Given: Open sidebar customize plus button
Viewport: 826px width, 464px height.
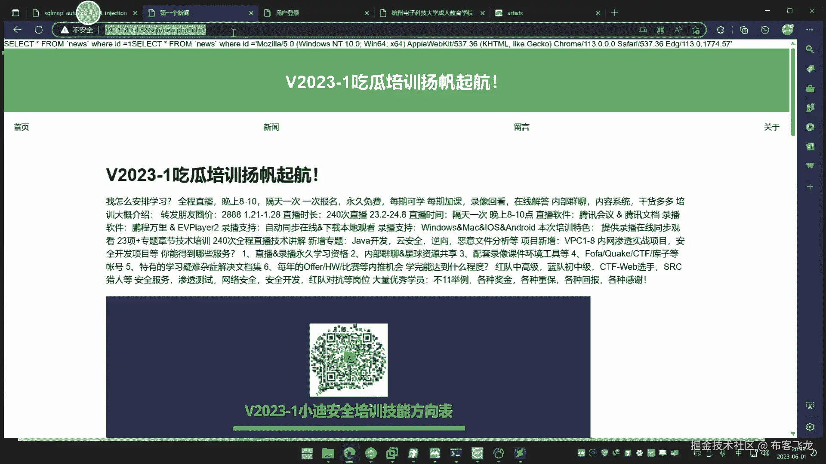Looking at the screenshot, I should [x=810, y=187].
